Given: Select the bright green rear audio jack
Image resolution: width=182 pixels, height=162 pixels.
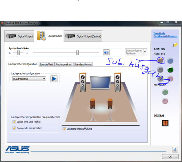Looking at the screenshot, I should [x=170, y=70].
